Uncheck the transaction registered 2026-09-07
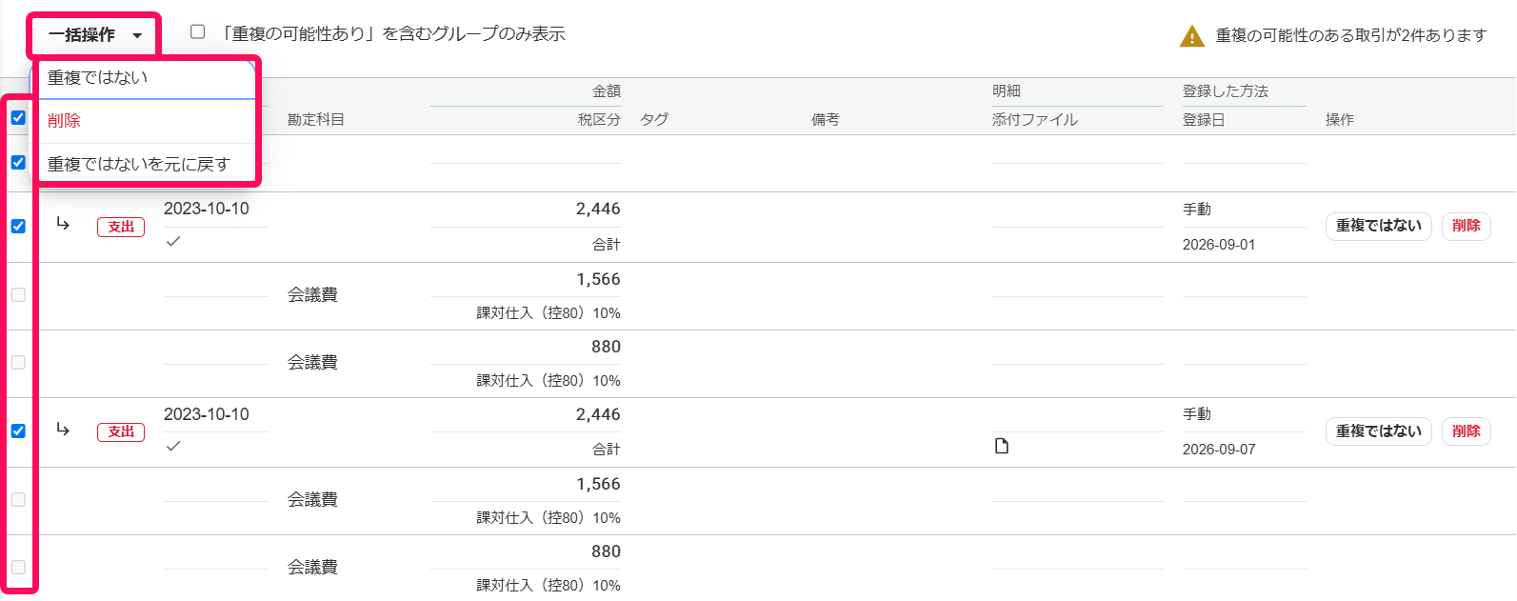Viewport: 1517px width, 601px height. [x=18, y=431]
